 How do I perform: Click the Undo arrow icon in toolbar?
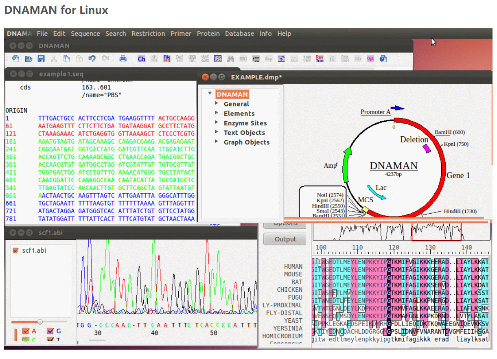(x=92, y=59)
